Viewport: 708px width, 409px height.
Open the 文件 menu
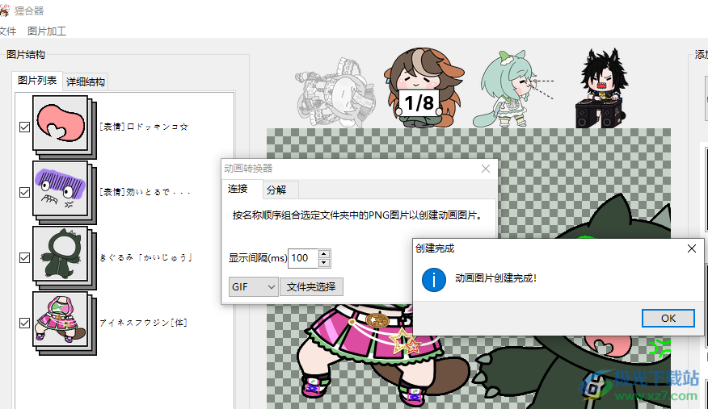coord(7,31)
